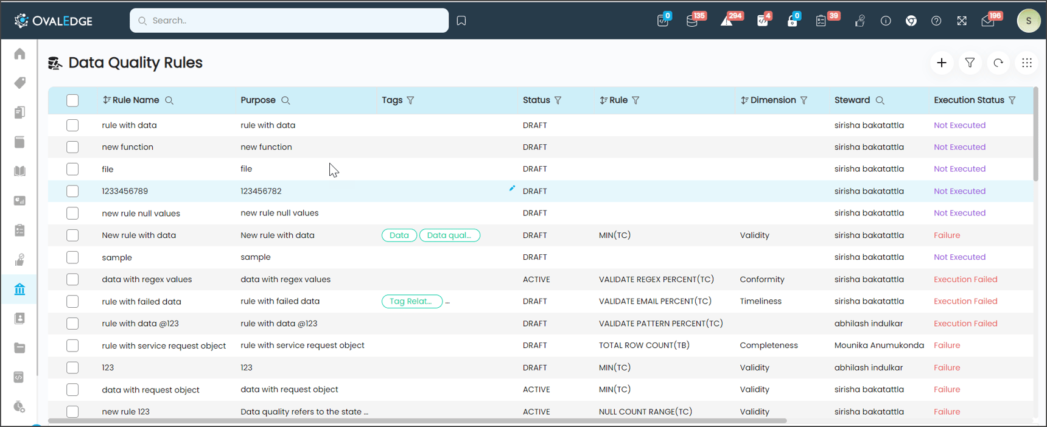Open the page filter funnel button
The width and height of the screenshot is (1047, 427).
970,63
